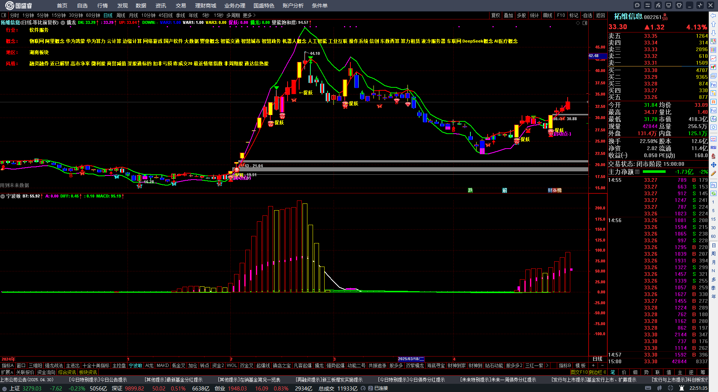Open the 交易 menu
This screenshot has height=392, width=718.
tap(181, 6)
